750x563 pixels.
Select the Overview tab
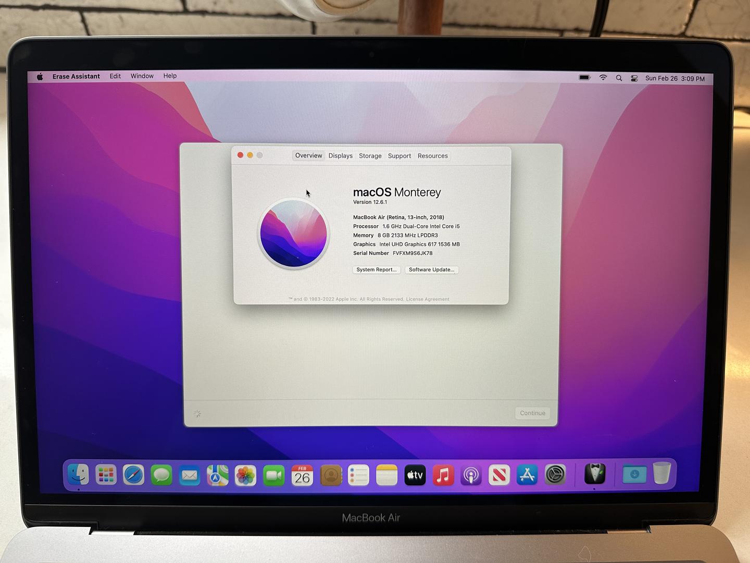[308, 155]
